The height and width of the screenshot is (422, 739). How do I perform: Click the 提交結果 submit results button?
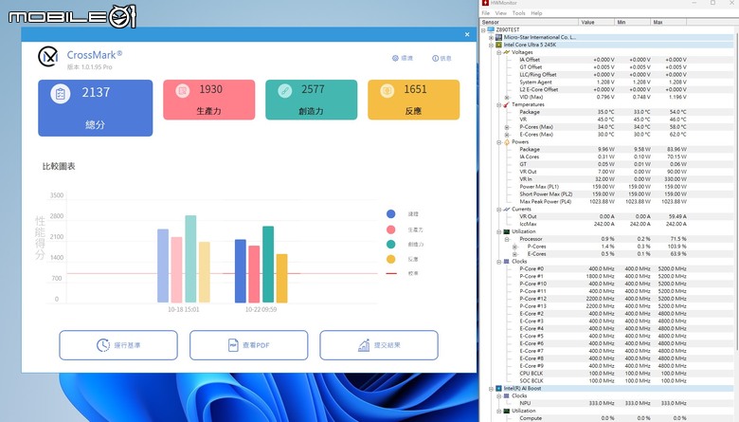pyautogui.click(x=379, y=345)
